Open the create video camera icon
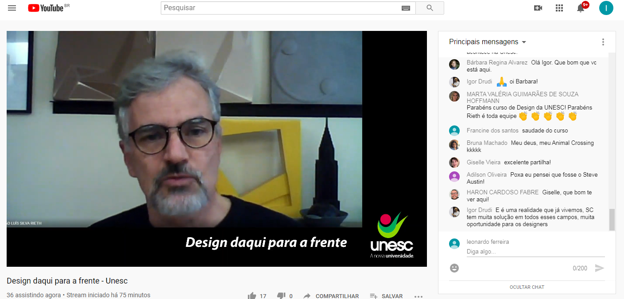The height and width of the screenshot is (299, 624). [x=538, y=8]
